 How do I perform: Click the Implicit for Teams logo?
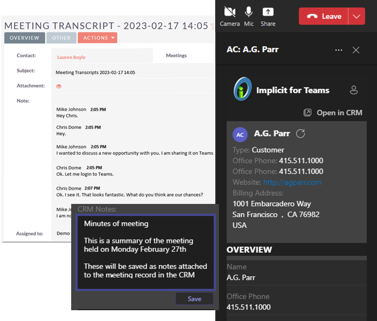242,90
